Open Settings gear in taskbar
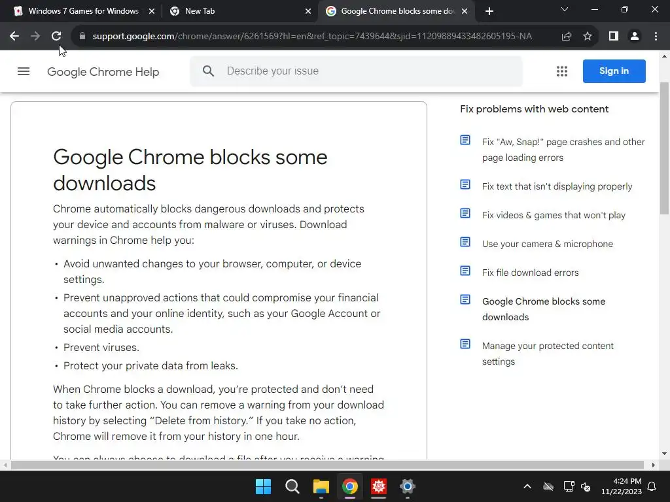This screenshot has width=670, height=502. point(408,486)
